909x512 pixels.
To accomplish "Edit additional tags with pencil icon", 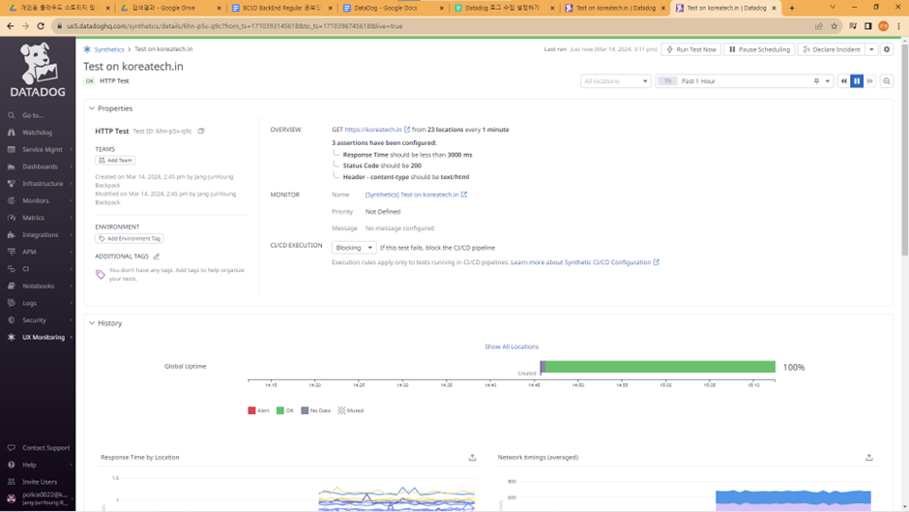I will 157,256.
